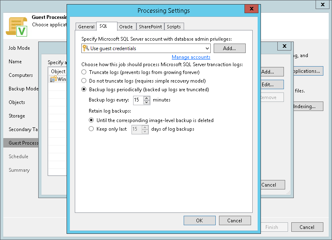Go to the Computers wizard step
This screenshot has width=332, height=240.
pyautogui.click(x=21, y=75)
